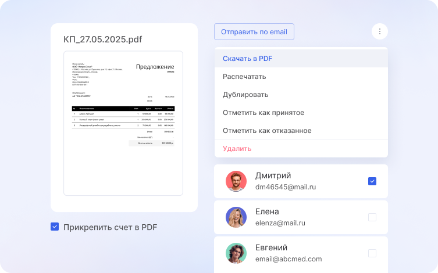Click the file name КП_27.05.2025.pdf
438x273 pixels.
pos(102,39)
